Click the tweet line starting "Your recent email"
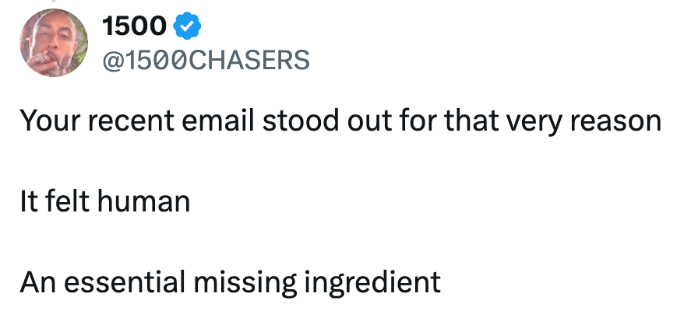 (340, 121)
